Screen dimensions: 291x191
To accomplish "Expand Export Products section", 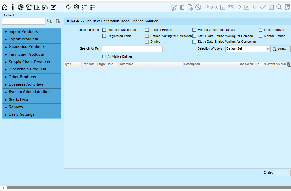I will 32,39.
